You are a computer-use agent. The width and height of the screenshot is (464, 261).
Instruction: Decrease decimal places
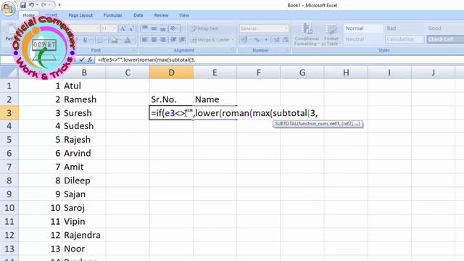(x=285, y=40)
